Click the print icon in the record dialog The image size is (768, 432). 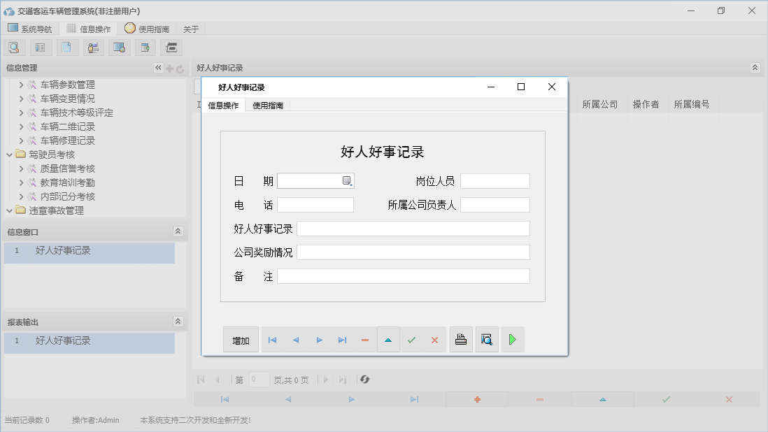460,339
